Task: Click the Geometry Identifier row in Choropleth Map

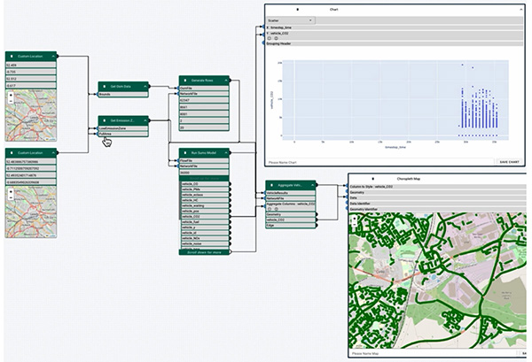Action: [438, 209]
